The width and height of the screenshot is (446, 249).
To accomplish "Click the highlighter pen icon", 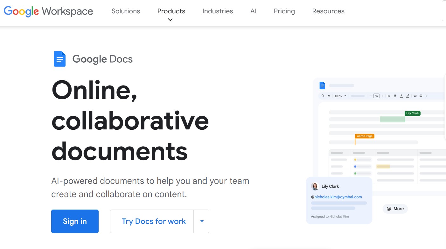I will (x=408, y=96).
